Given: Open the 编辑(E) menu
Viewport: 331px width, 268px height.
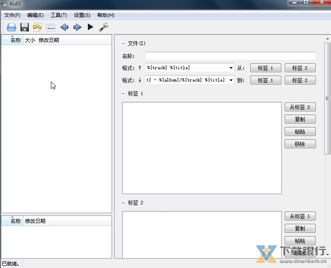Looking at the screenshot, I should click(35, 15).
